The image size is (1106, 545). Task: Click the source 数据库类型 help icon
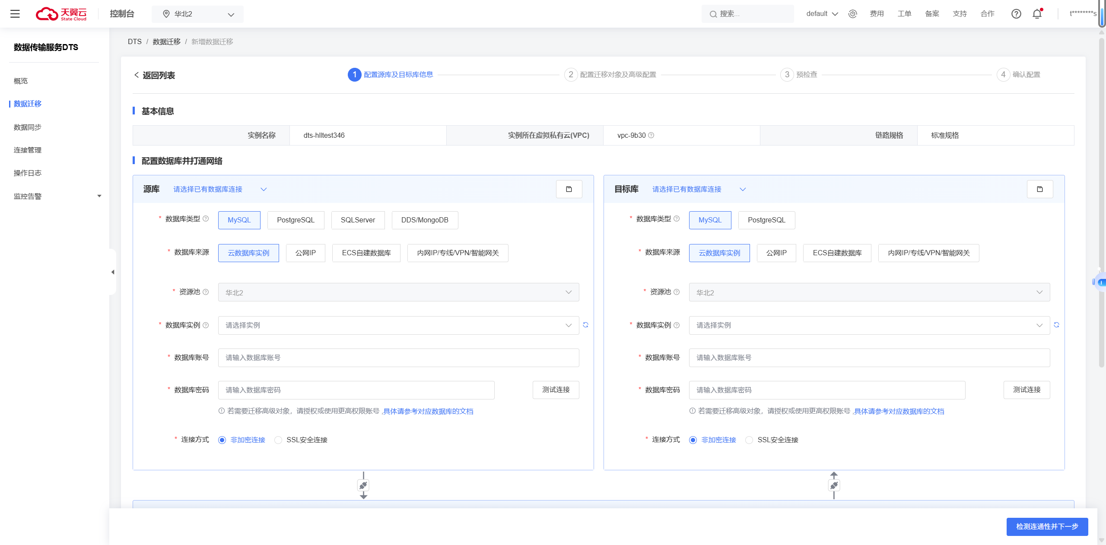[206, 219]
